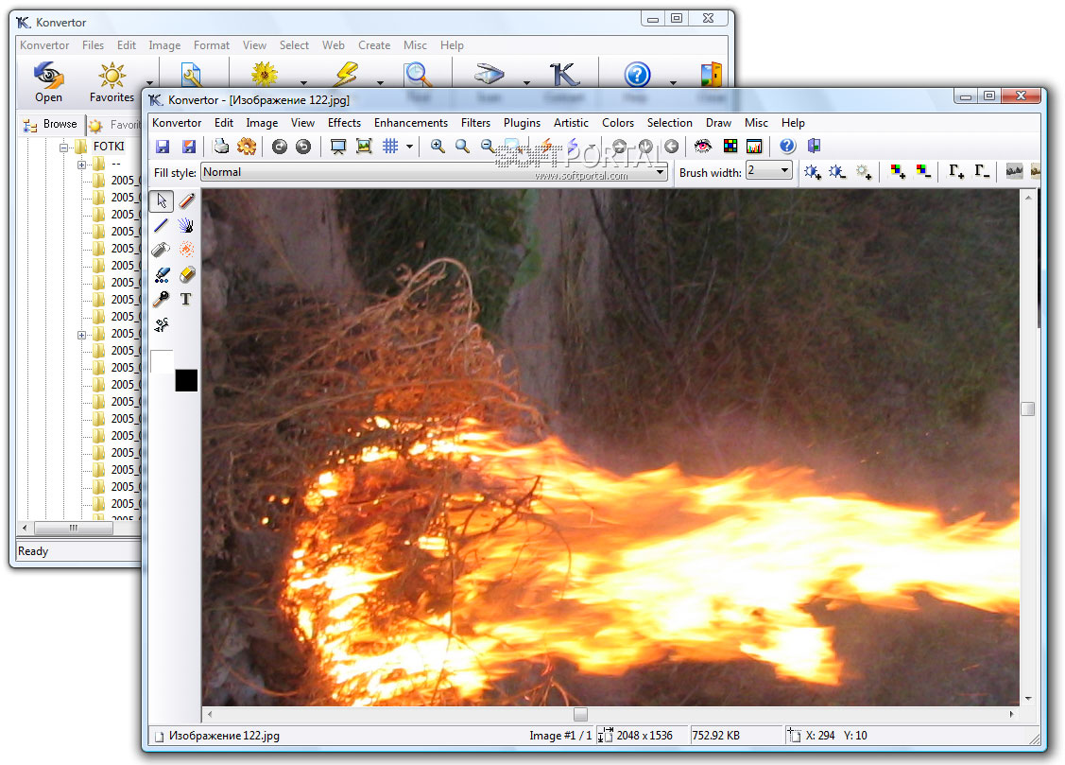Click the Zoom in magnifier icon

point(438,146)
